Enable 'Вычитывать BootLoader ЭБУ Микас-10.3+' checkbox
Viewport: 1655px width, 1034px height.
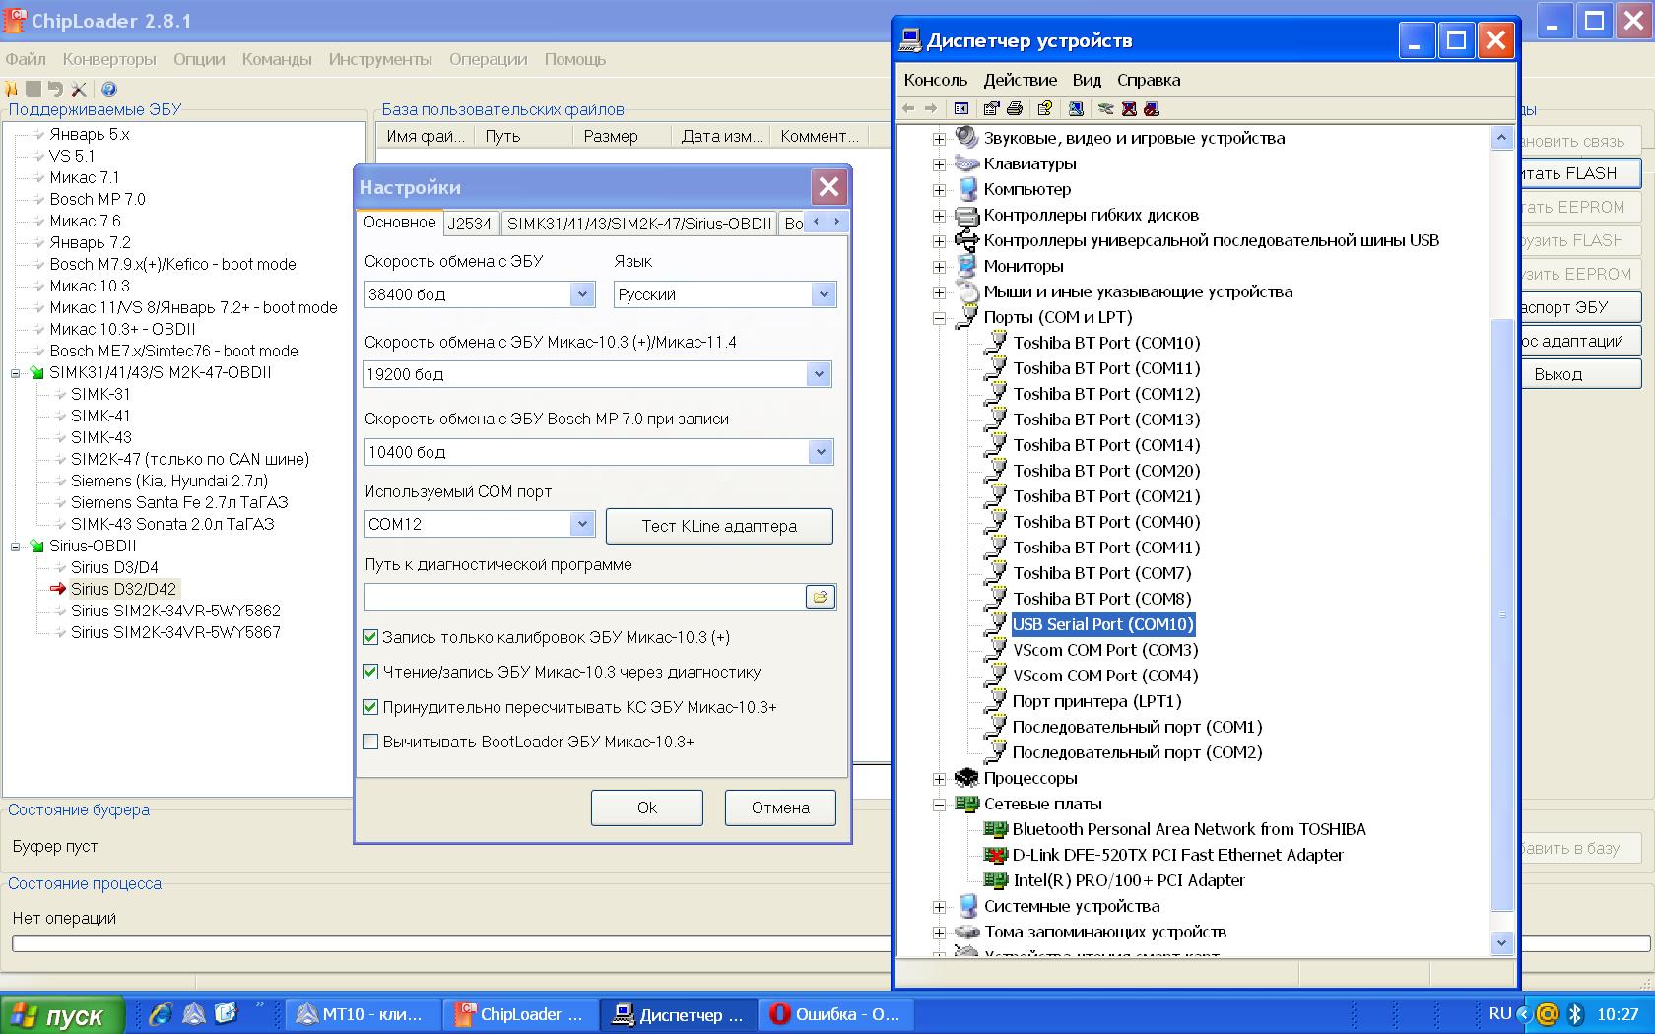point(370,742)
